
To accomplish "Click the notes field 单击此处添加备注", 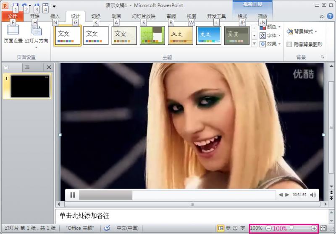I will [192, 216].
